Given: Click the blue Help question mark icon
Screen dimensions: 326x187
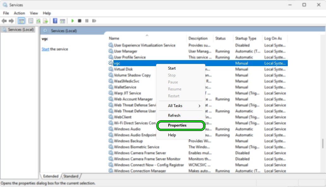Looking at the screenshot, I should pyautogui.click(x=55, y=21).
